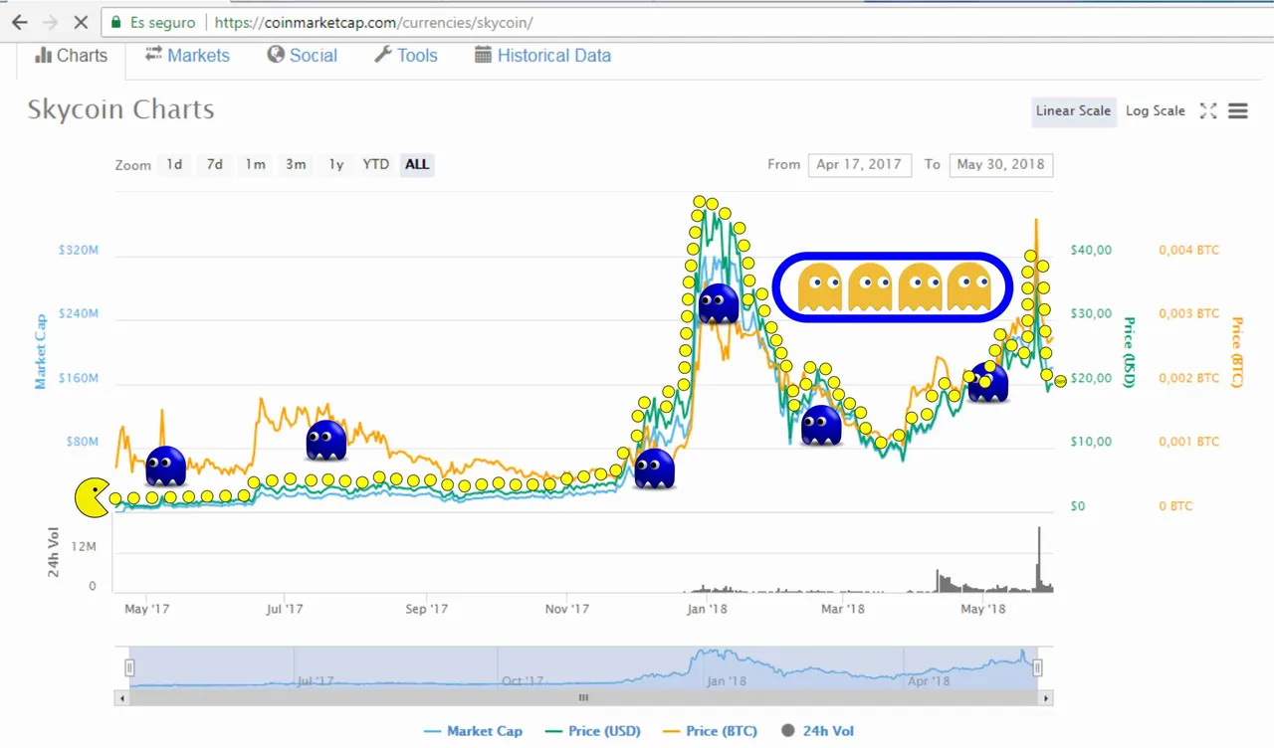Click the wrench icon beside Tools
This screenshot has width=1274, height=748.
coord(383,55)
